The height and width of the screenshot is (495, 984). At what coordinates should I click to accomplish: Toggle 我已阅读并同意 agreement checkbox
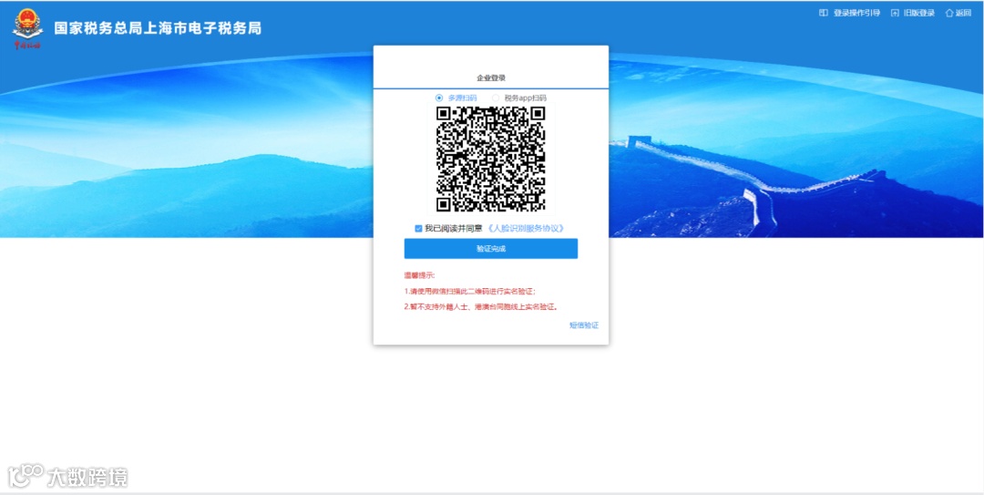[418, 229]
